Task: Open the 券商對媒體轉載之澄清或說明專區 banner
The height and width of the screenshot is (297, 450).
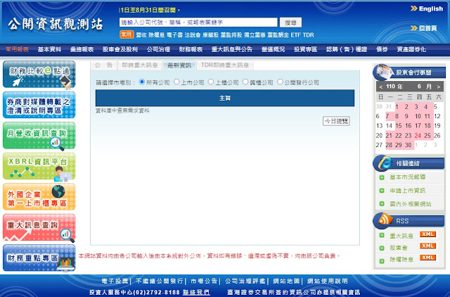Action: click(39, 105)
